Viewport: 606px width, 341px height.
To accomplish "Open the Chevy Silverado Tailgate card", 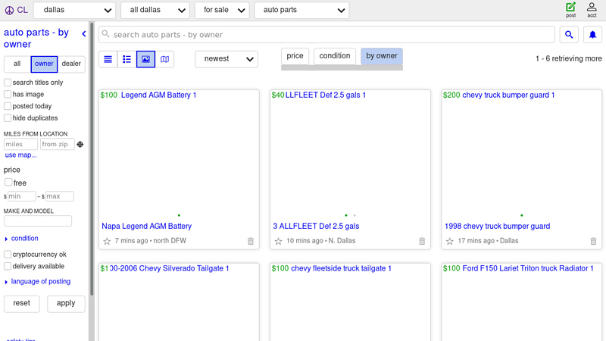I will point(179,302).
